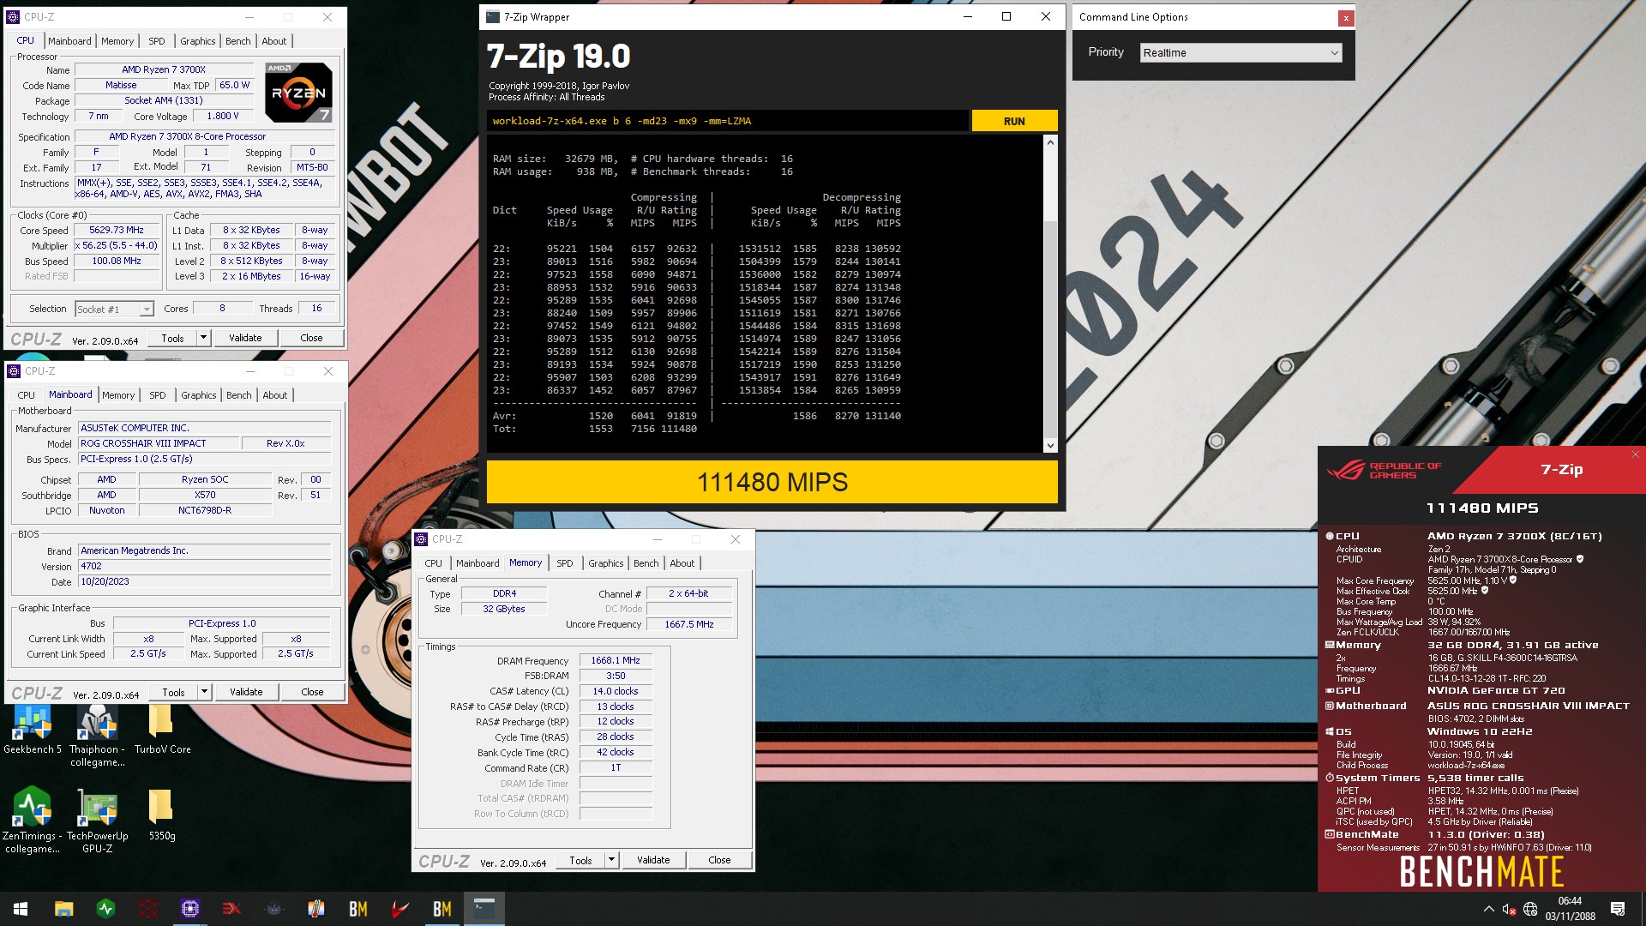
Task: Open the Thaiphoon desktop shortcut
Action: 97,736
